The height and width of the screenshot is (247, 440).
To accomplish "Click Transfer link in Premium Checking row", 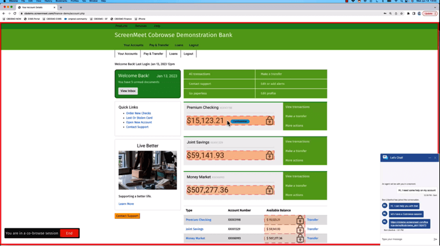I will 313,220.
